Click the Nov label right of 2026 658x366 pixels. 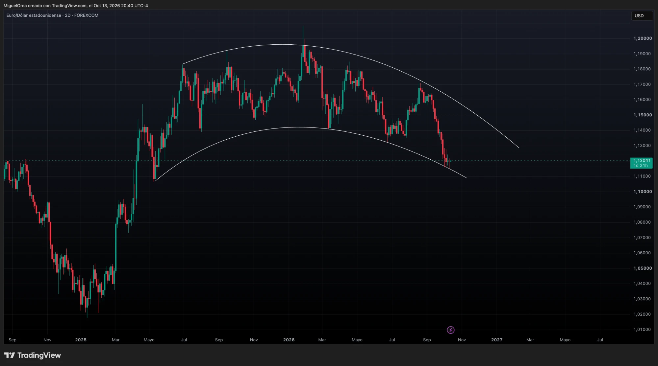[462, 340]
